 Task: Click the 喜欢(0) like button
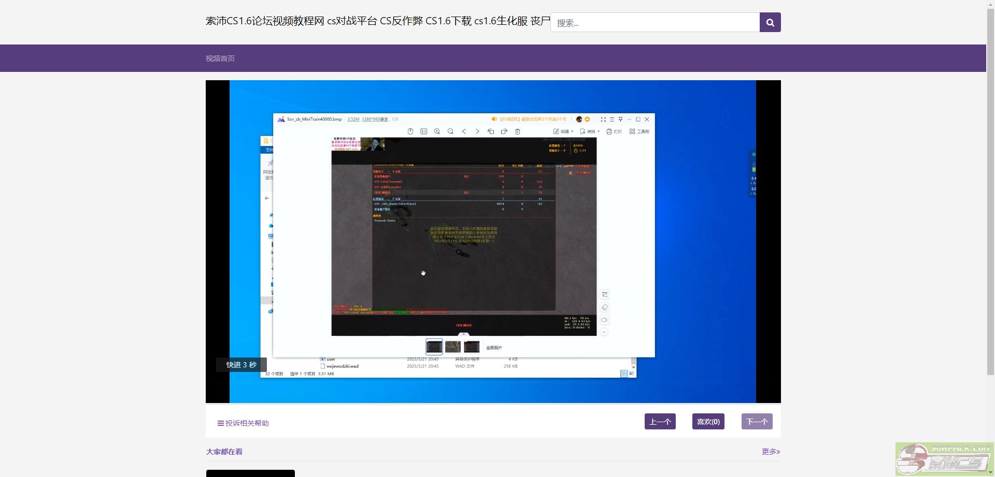(x=708, y=422)
